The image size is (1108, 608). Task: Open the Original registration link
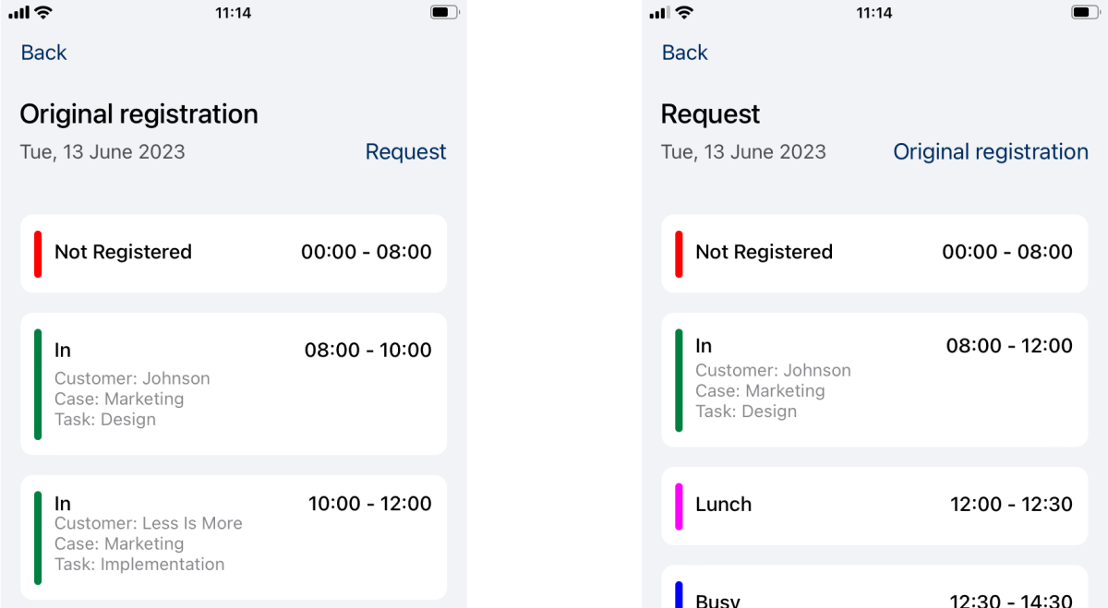pyautogui.click(x=990, y=151)
